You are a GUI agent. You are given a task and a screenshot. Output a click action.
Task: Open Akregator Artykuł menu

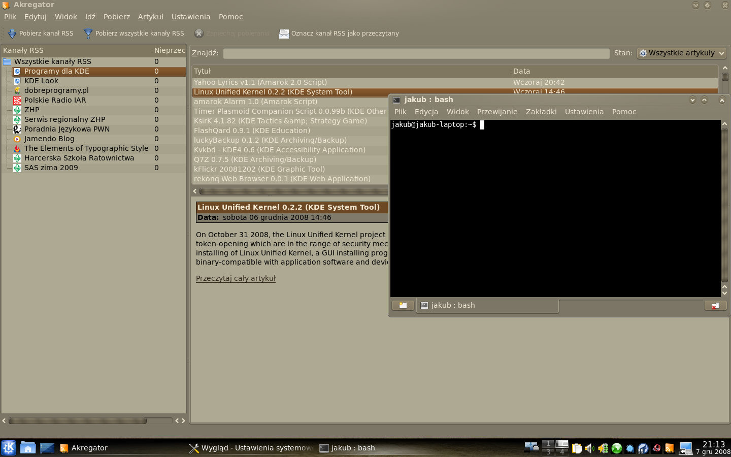point(151,17)
